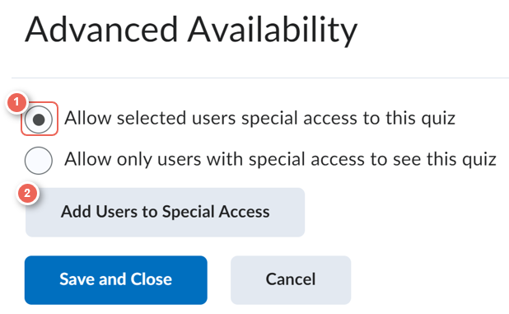This screenshot has height=314, width=509.
Task: Click the empty unselected radio circle
Action: 39,161
